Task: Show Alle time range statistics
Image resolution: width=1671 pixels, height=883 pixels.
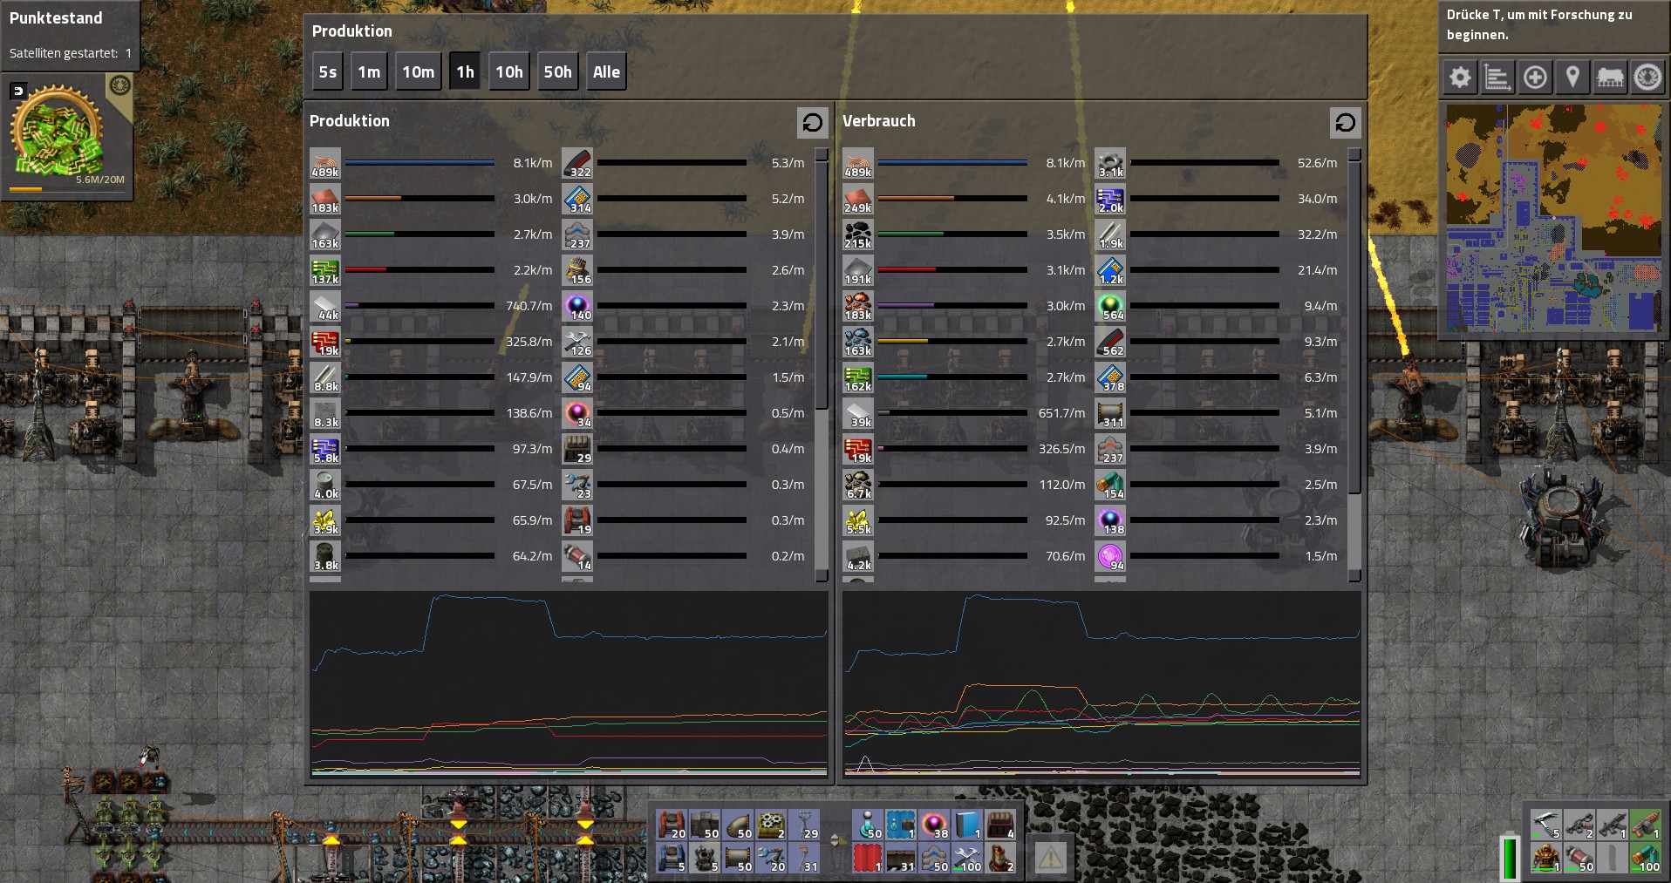Action: coord(606,71)
